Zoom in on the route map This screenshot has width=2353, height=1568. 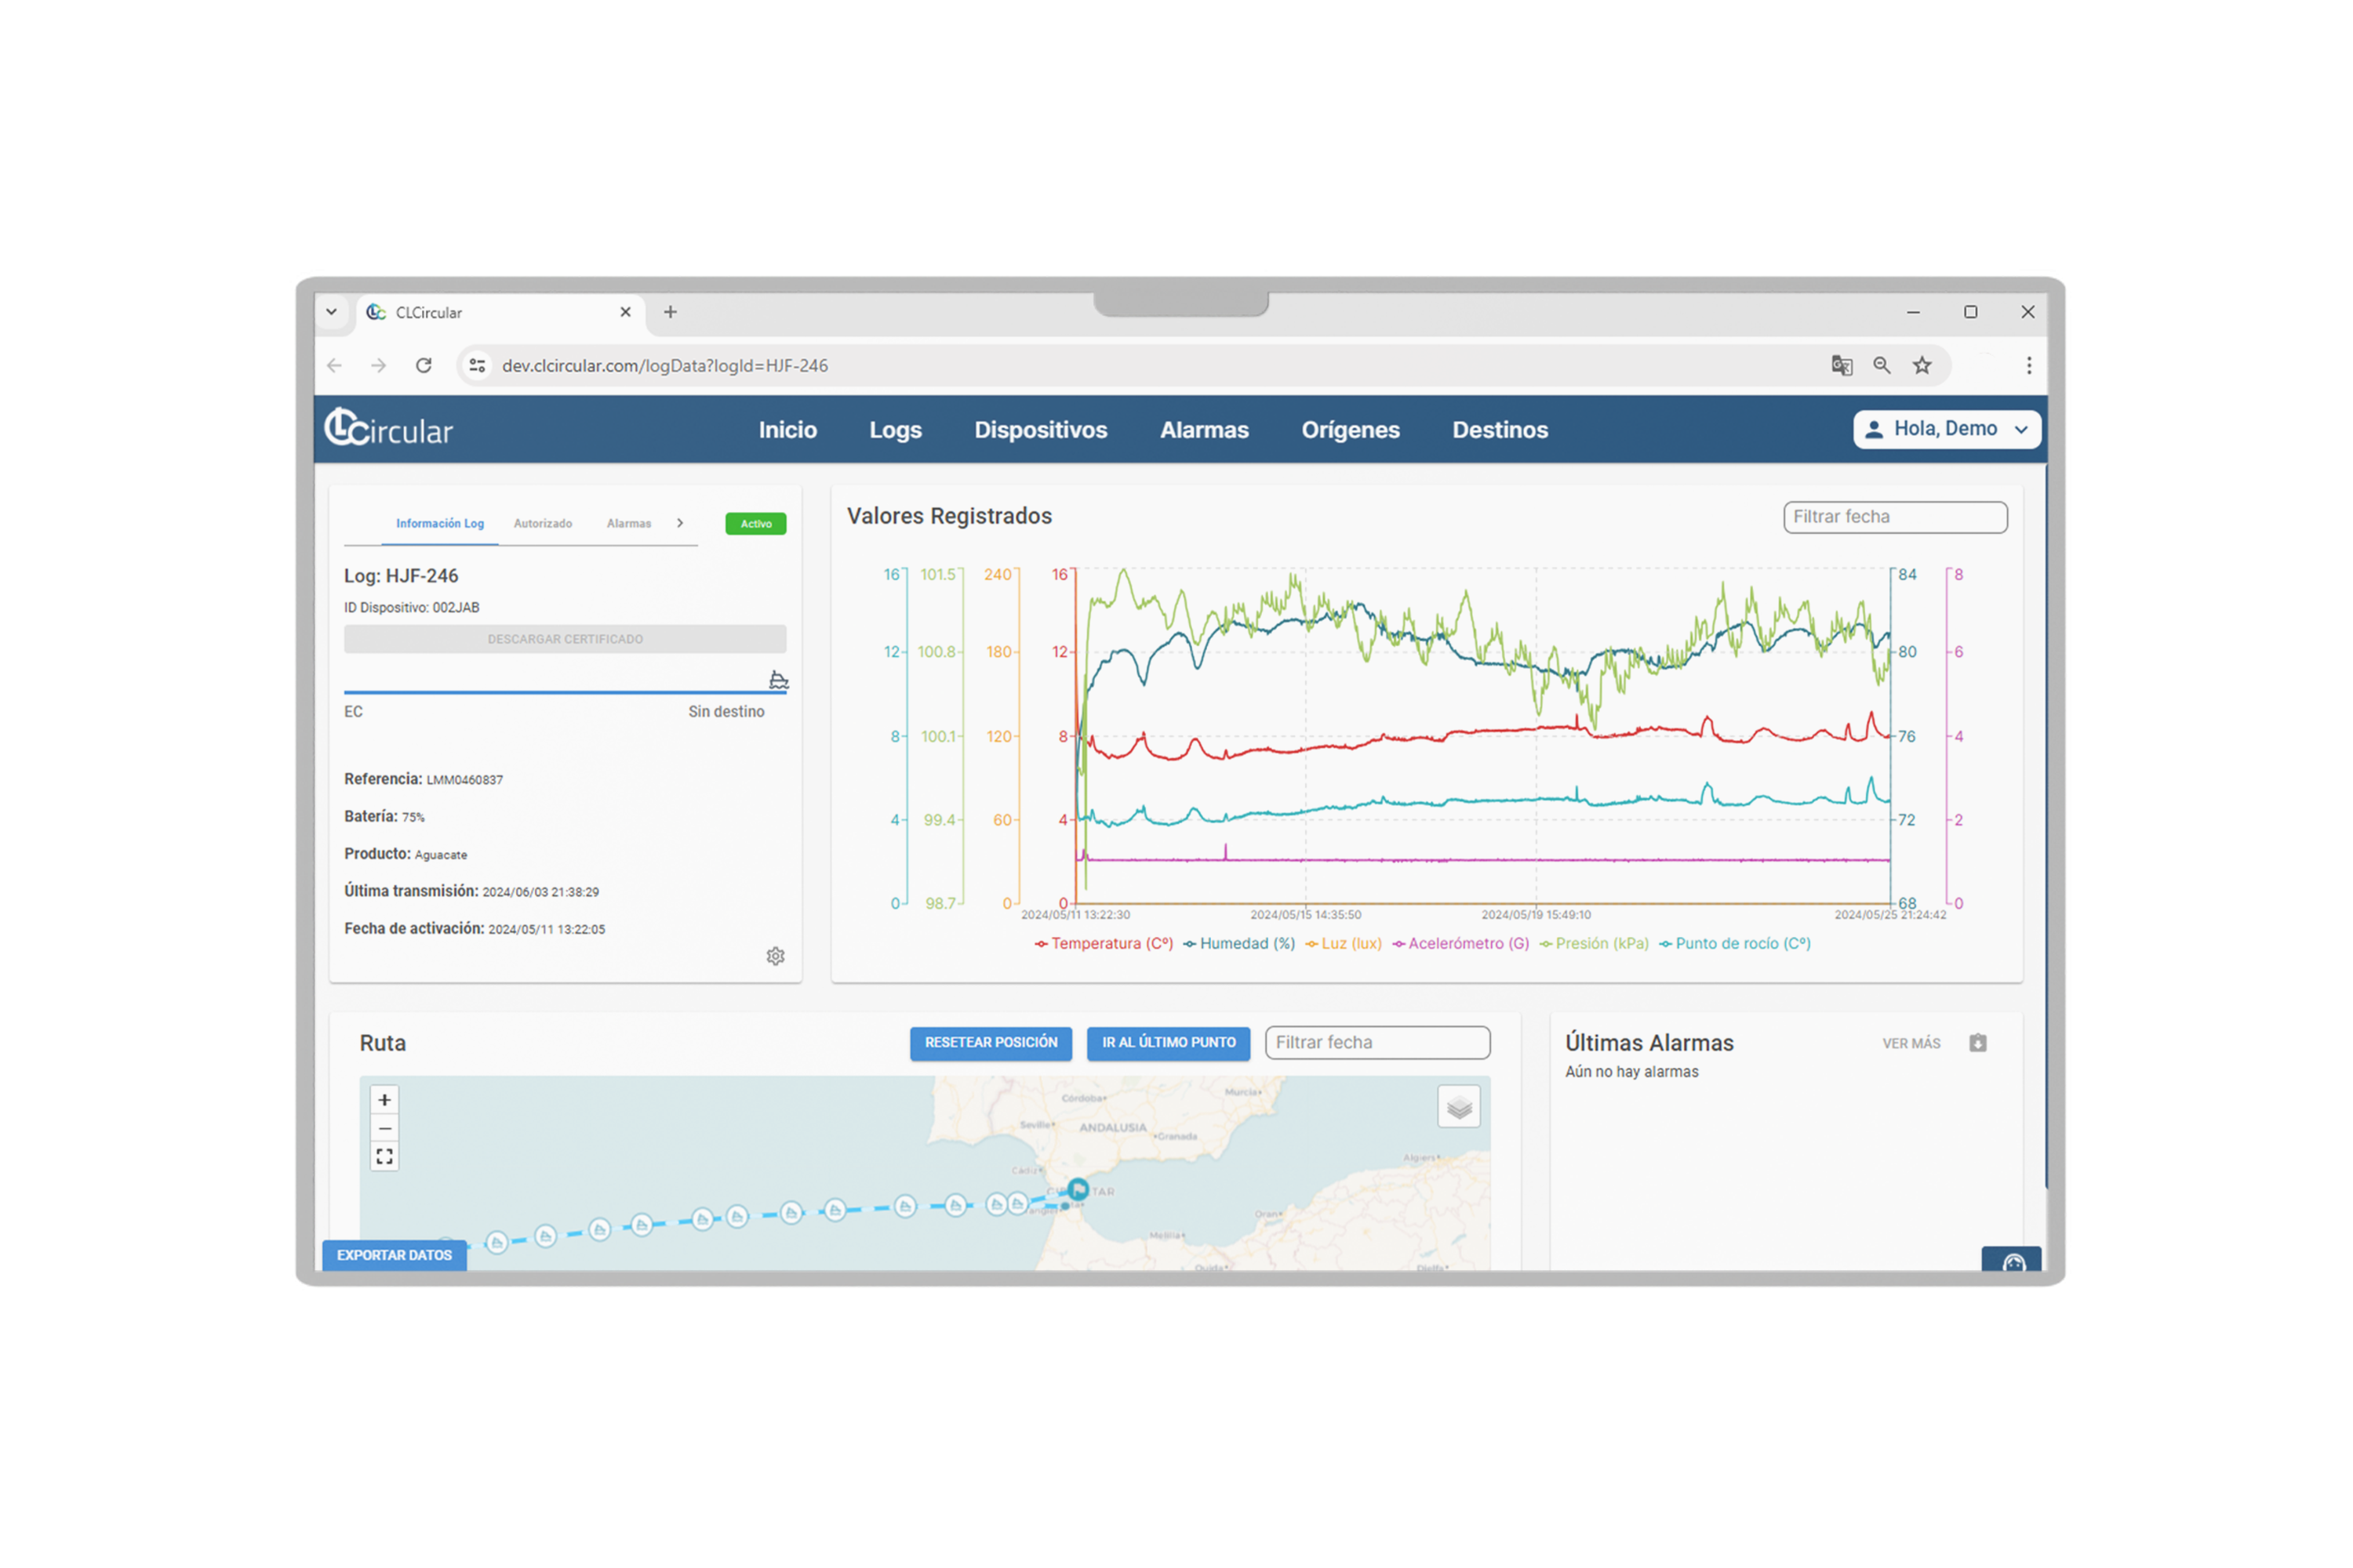(x=384, y=1100)
